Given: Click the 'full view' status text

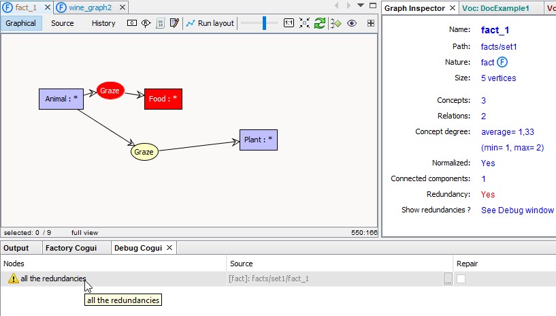Looking at the screenshot, I should tap(85, 233).
